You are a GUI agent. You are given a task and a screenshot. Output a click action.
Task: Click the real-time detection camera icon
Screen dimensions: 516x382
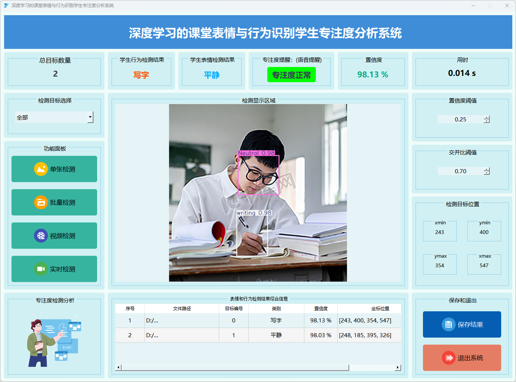41,269
